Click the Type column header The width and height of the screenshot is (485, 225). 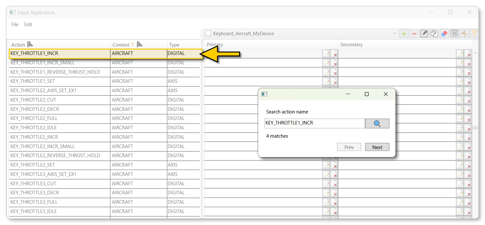[174, 45]
